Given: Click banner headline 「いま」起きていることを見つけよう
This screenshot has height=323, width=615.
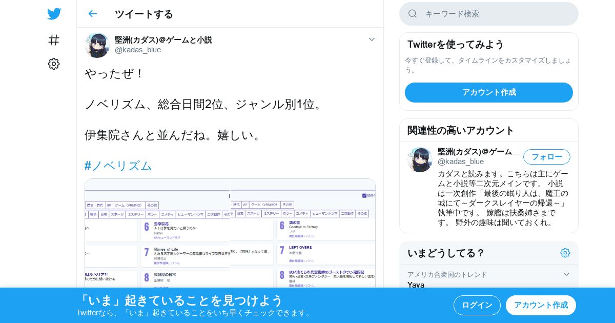Looking at the screenshot, I should point(180,300).
